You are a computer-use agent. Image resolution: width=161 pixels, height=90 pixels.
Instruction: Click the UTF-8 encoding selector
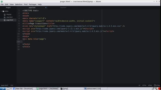tap(144, 85)
